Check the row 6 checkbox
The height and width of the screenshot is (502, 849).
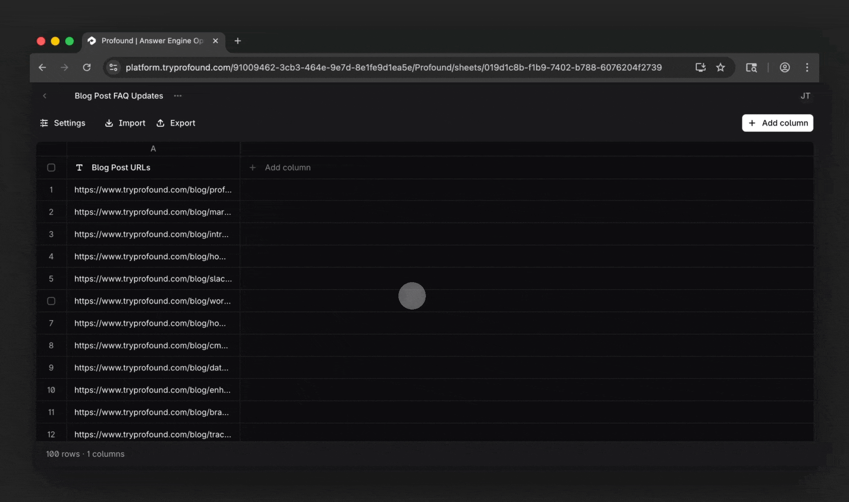(x=51, y=301)
